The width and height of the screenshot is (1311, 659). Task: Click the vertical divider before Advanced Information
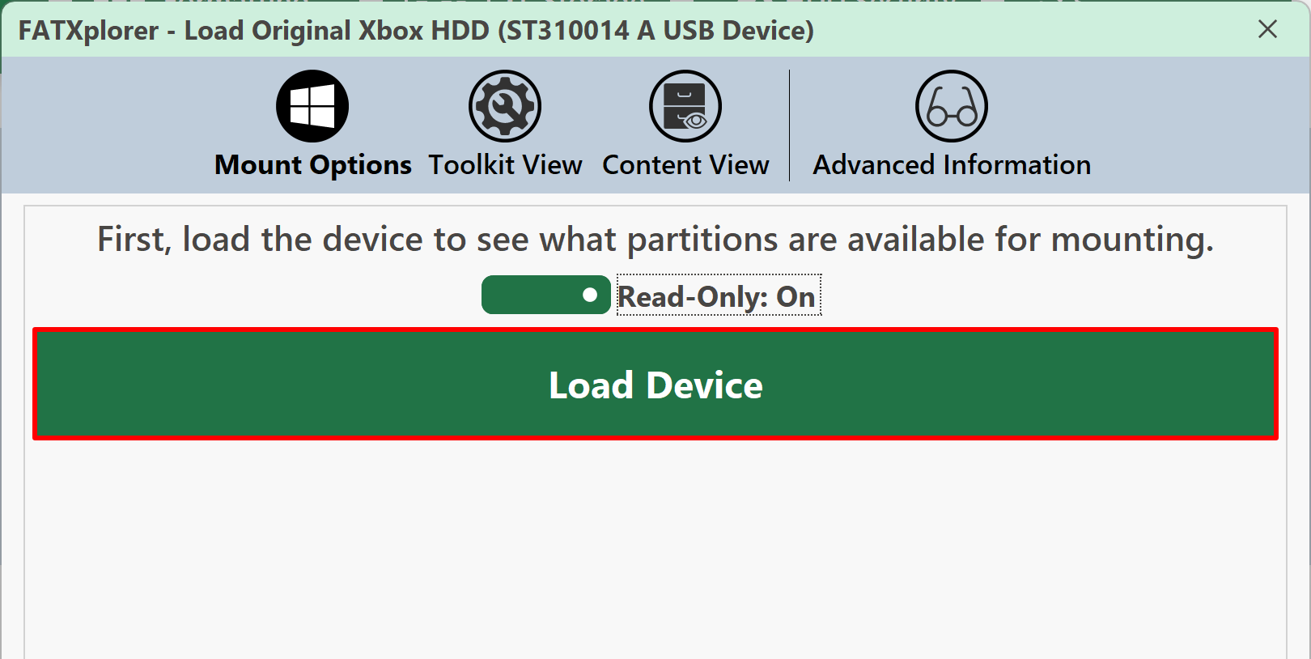click(789, 125)
